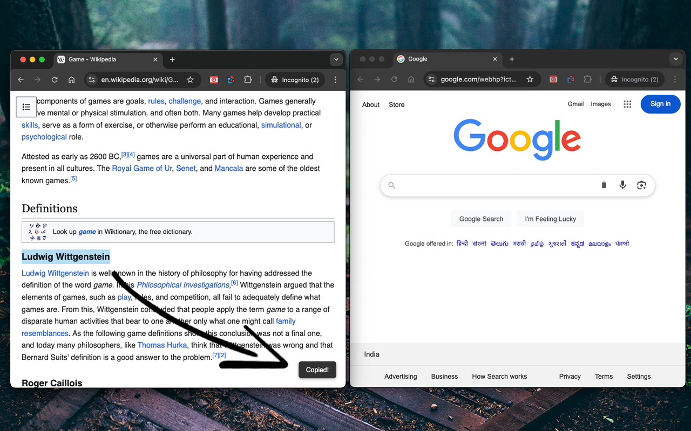Open the Wiktionary game link

(x=87, y=232)
